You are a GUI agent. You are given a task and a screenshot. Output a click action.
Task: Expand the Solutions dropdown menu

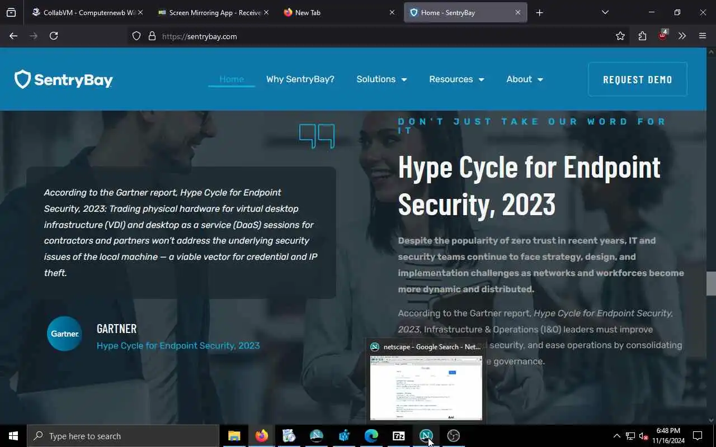[x=381, y=79]
